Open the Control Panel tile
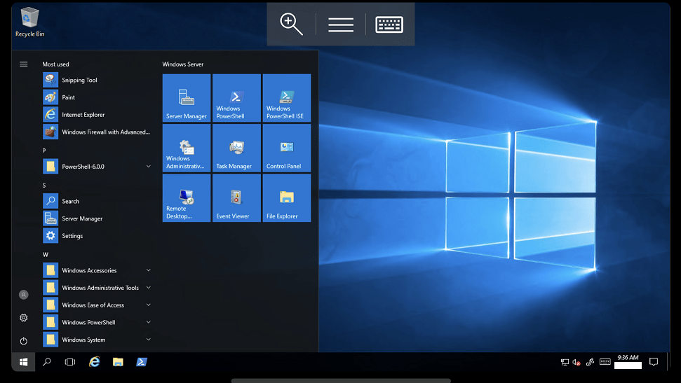This screenshot has width=681, height=383. point(286,148)
